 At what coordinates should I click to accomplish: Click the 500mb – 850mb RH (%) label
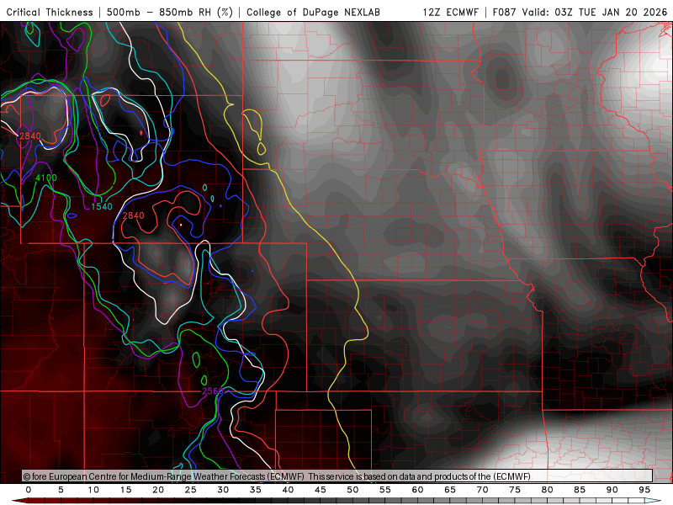click(x=170, y=12)
